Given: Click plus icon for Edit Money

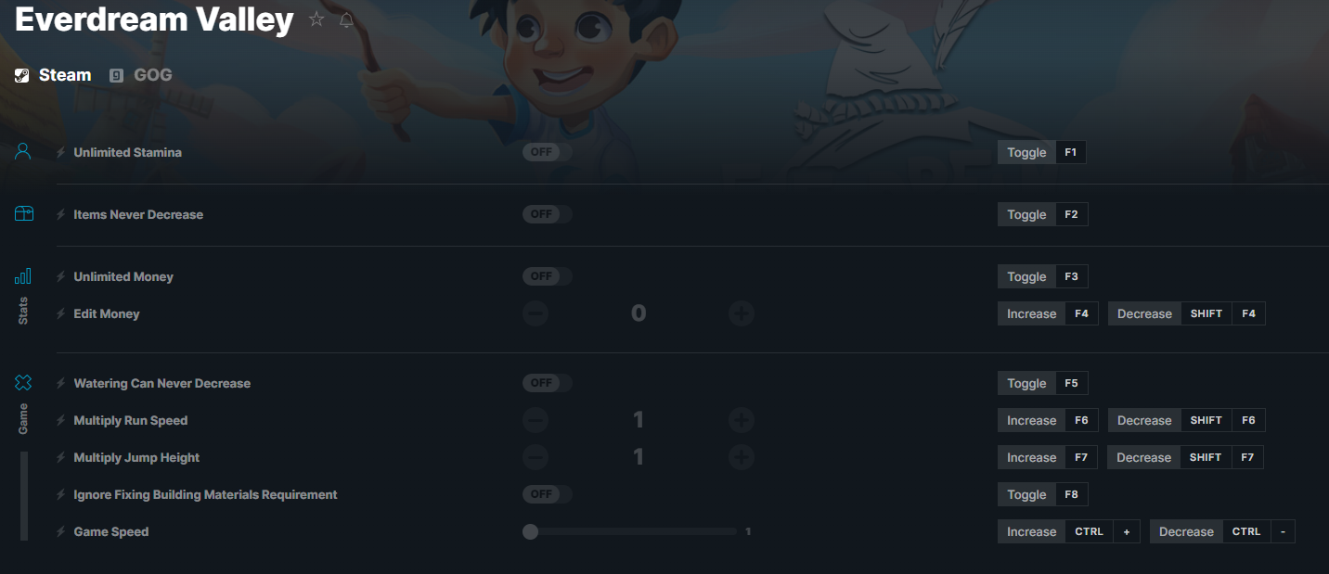Looking at the screenshot, I should [x=741, y=313].
